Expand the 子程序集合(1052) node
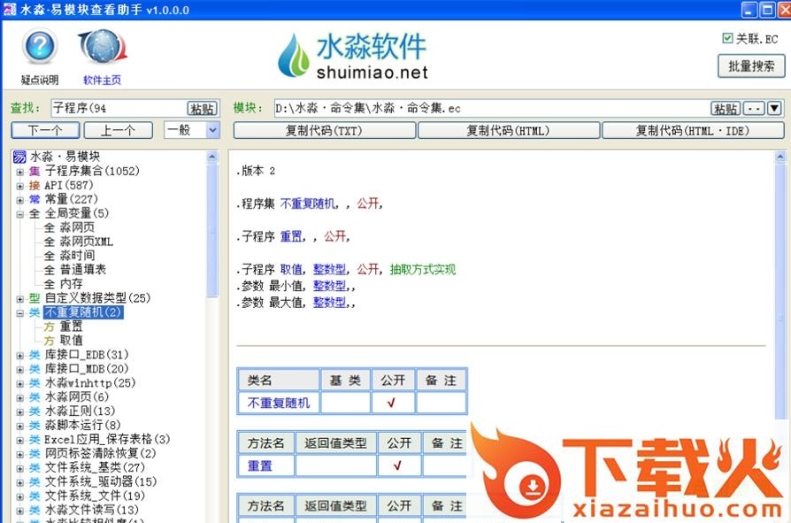 coord(19,172)
